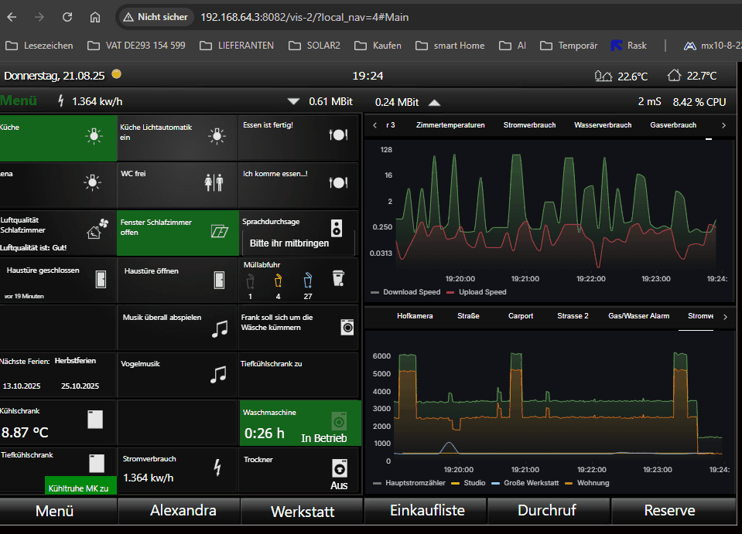
Task: Open the Carport camera tab
Action: (x=521, y=316)
